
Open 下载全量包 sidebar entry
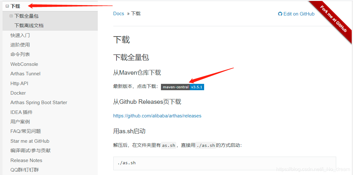click(x=27, y=16)
